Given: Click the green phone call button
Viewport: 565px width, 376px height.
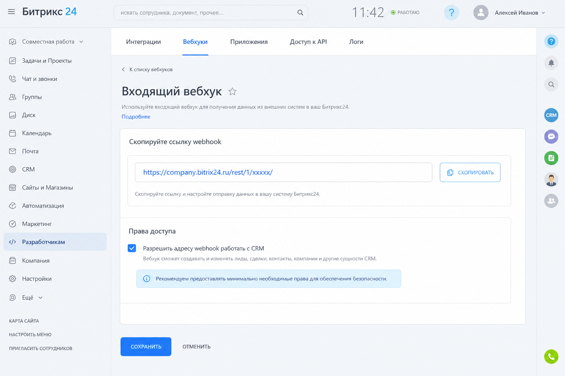Looking at the screenshot, I should [x=551, y=356].
